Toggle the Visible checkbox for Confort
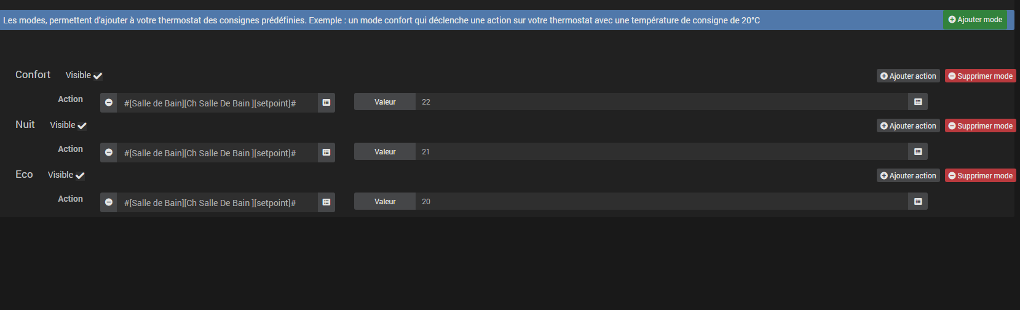 tap(98, 76)
